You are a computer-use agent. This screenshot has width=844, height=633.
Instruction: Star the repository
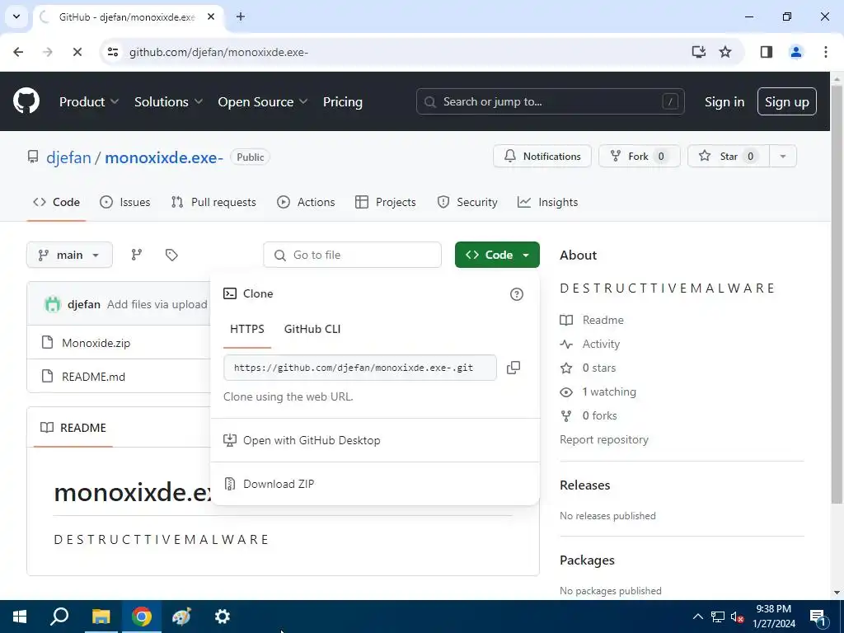pyautogui.click(x=729, y=156)
